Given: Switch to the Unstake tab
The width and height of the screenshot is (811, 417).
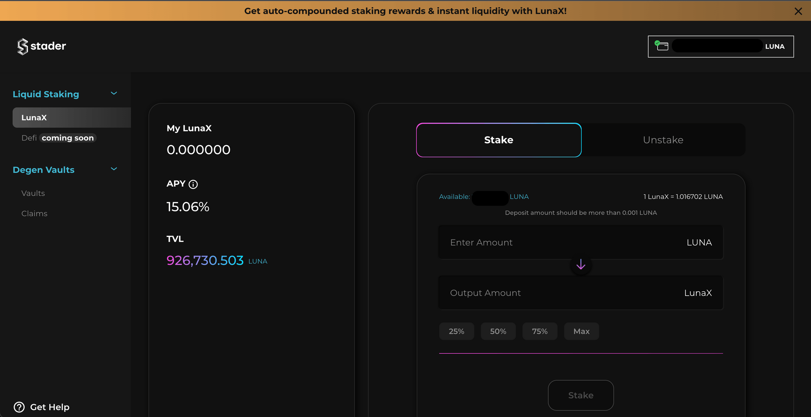Looking at the screenshot, I should click(x=663, y=140).
